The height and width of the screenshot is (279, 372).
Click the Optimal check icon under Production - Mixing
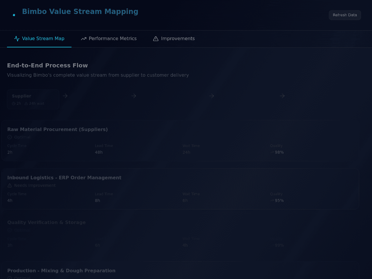pos(10,278)
